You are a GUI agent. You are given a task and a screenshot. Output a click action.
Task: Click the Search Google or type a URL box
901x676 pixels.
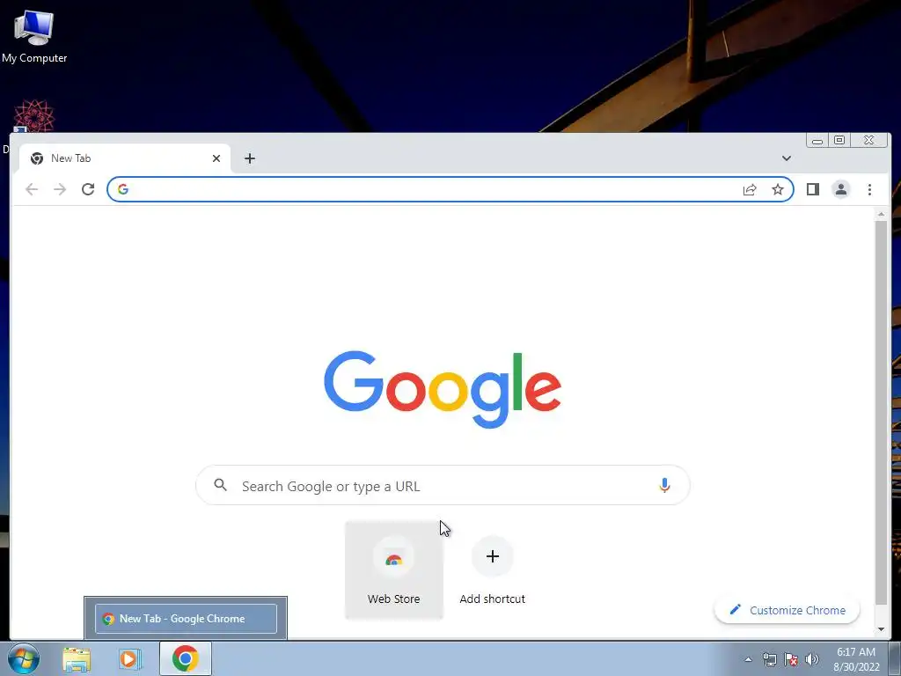coord(443,486)
